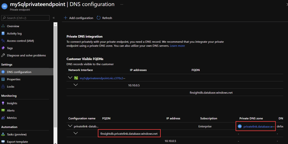Refresh the DNS configuration page
The height and width of the screenshot is (144, 288).
(104, 18)
